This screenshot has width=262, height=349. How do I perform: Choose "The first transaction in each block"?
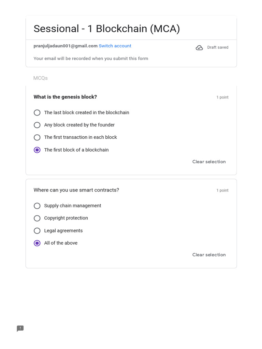pos(37,137)
